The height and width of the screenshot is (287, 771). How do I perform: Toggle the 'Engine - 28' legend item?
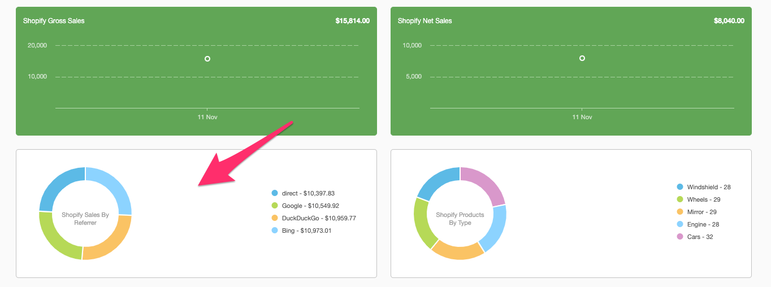click(x=703, y=224)
